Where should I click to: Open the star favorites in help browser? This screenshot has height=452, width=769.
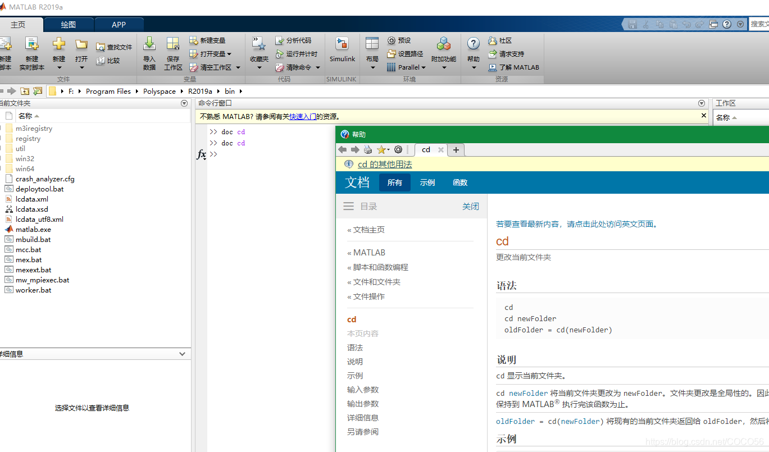click(x=383, y=149)
